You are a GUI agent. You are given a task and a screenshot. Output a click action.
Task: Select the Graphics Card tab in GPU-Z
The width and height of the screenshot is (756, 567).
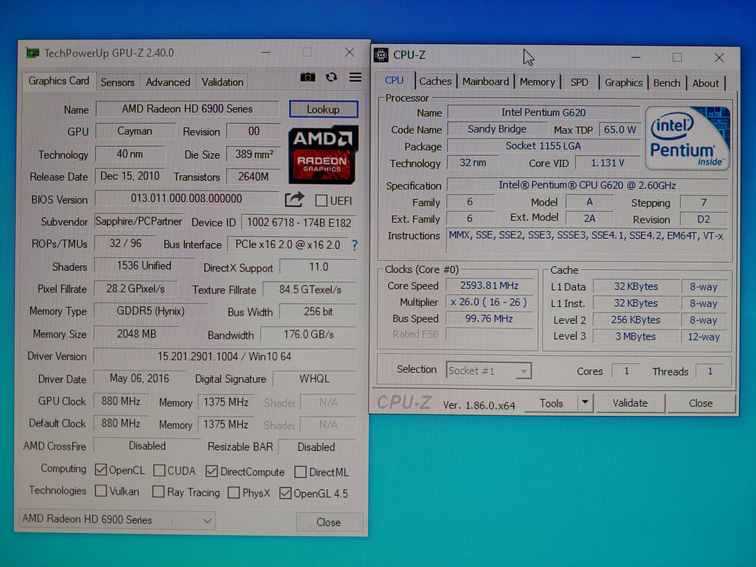(x=58, y=81)
